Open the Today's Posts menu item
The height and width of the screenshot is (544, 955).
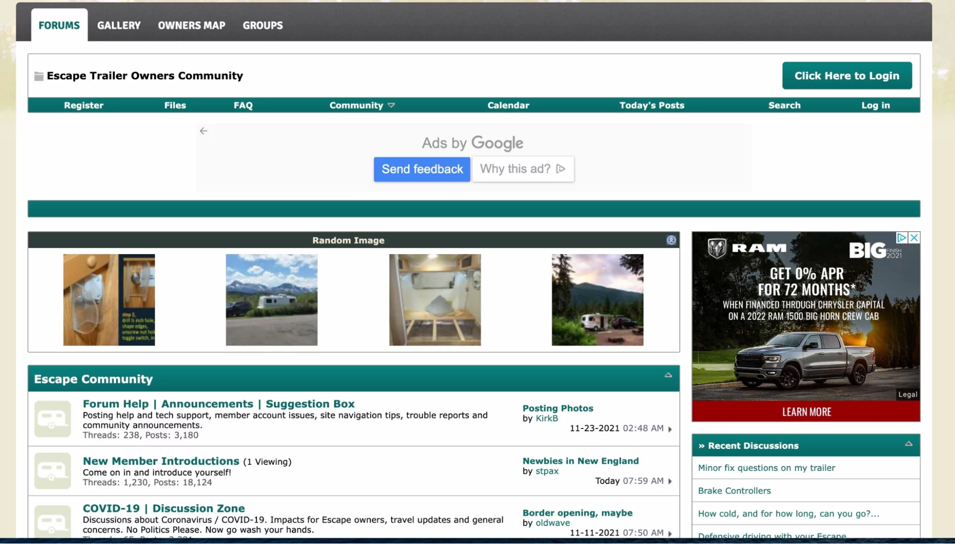pos(651,105)
